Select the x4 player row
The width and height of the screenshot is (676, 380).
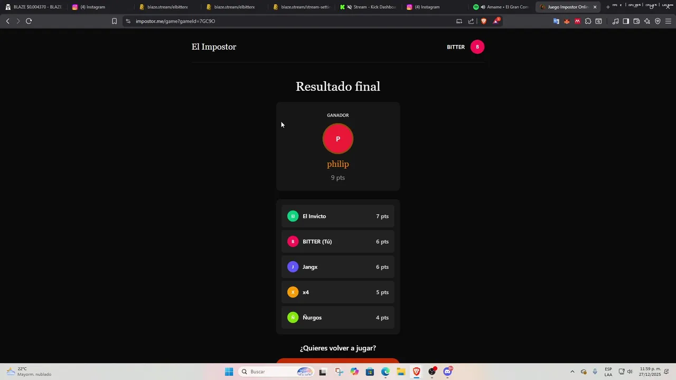(x=338, y=292)
